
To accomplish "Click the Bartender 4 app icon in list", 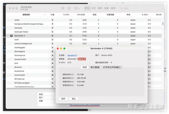I will click(x=12, y=36).
